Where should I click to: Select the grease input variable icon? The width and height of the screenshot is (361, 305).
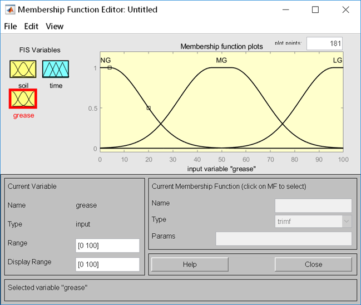pos(23,99)
